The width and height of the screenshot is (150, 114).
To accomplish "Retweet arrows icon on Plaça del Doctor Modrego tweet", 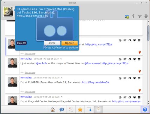I will [130, 97].
